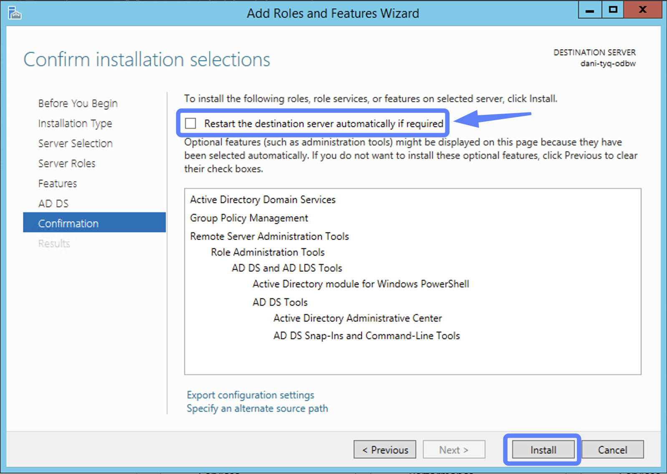
Task: Select the Before You Begin step
Action: [77, 103]
